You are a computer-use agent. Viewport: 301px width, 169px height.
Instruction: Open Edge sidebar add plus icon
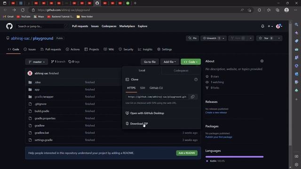pyautogui.click(x=296, y=99)
